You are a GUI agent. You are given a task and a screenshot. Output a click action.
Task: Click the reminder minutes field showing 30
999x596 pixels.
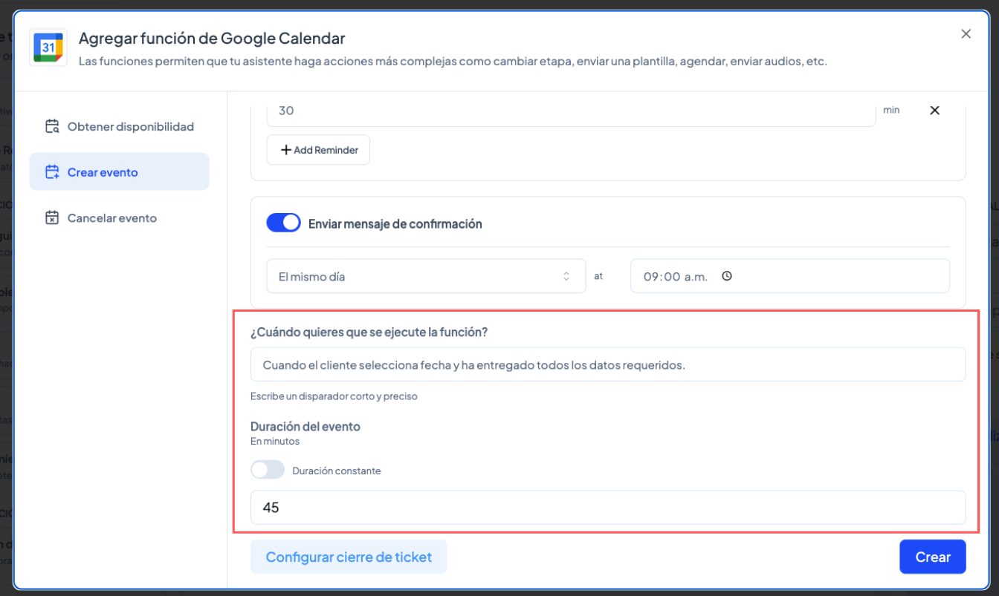coord(570,111)
